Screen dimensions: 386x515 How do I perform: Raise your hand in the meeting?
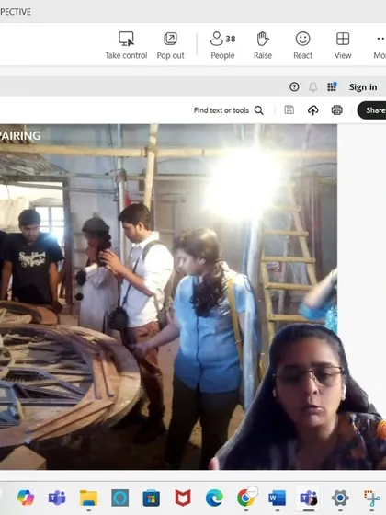(263, 45)
